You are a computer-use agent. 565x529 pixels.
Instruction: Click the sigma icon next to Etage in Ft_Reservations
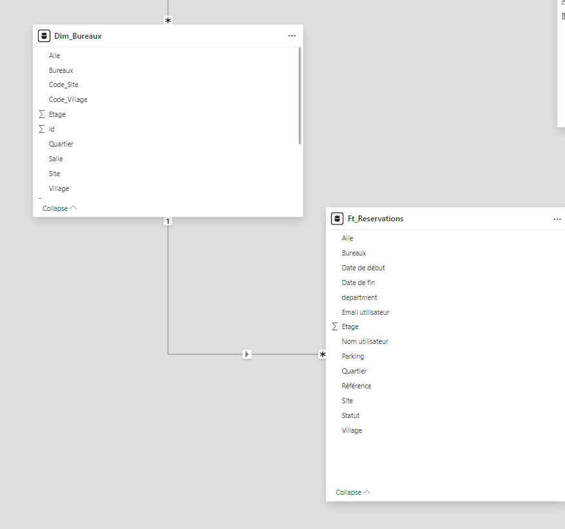[335, 326]
